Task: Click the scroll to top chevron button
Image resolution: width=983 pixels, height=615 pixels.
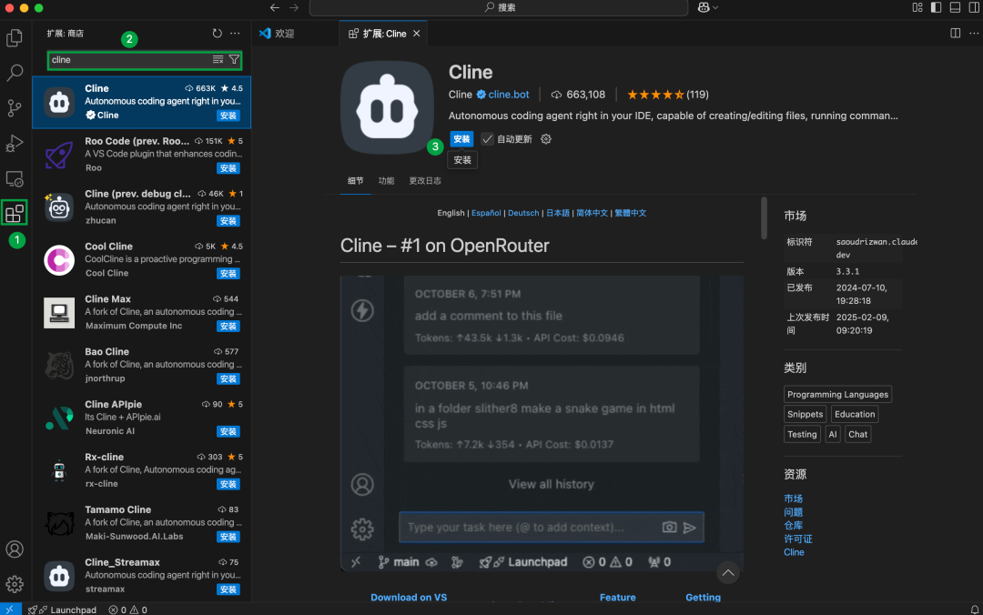Action: tap(728, 573)
